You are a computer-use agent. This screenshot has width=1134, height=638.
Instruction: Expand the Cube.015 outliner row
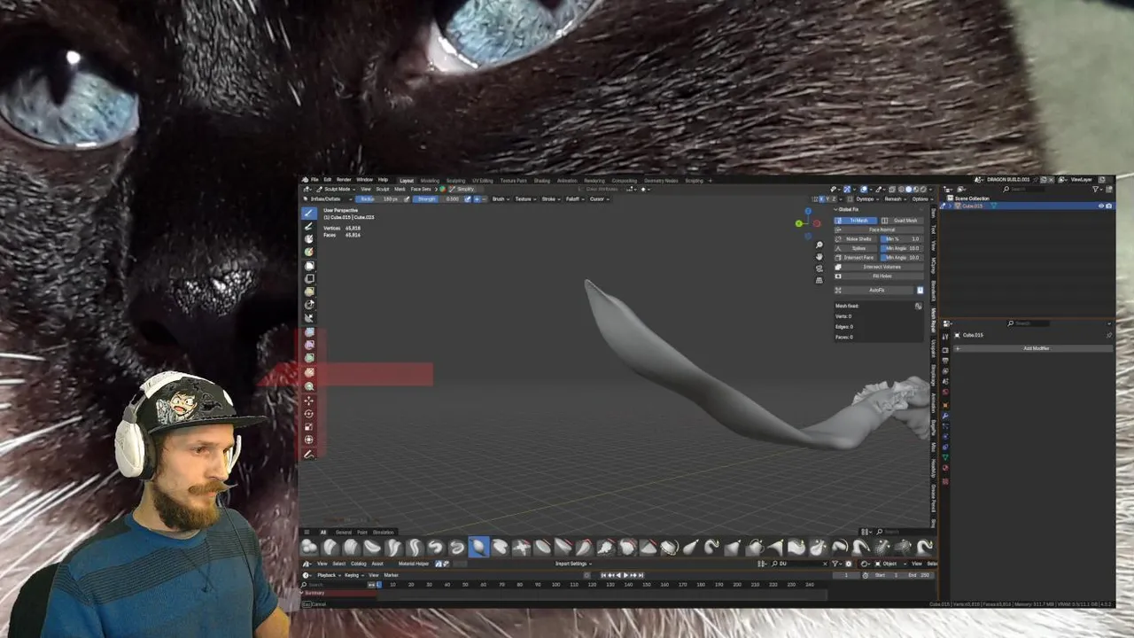[x=950, y=206]
